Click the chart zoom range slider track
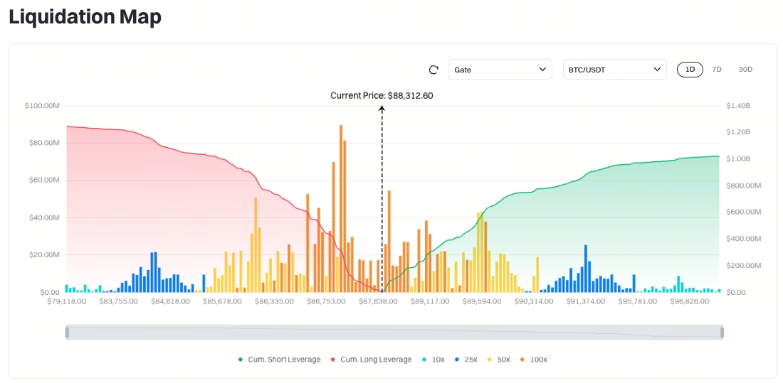Viewport: 783px width, 383px height. [x=394, y=332]
